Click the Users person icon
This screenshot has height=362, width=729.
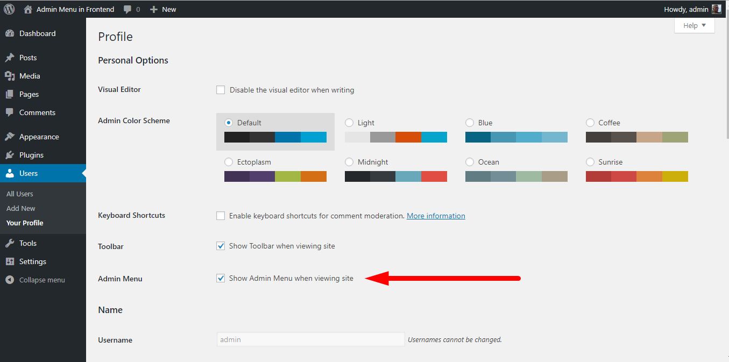[10, 173]
